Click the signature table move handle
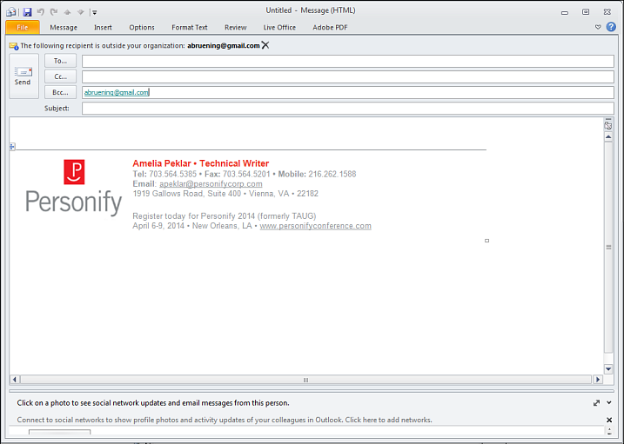The image size is (624, 444). (12, 147)
